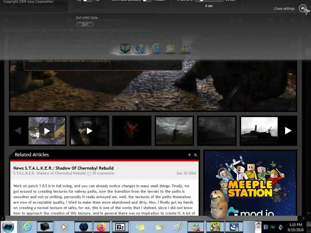This screenshot has width=311, height=233.
Task: Switch to Firefox on the taskbar
Action: (101, 227)
